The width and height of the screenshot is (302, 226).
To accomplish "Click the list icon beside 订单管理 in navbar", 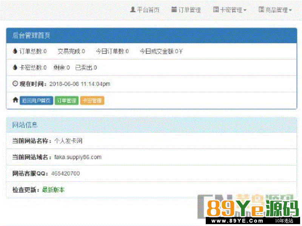I will pos(174,10).
